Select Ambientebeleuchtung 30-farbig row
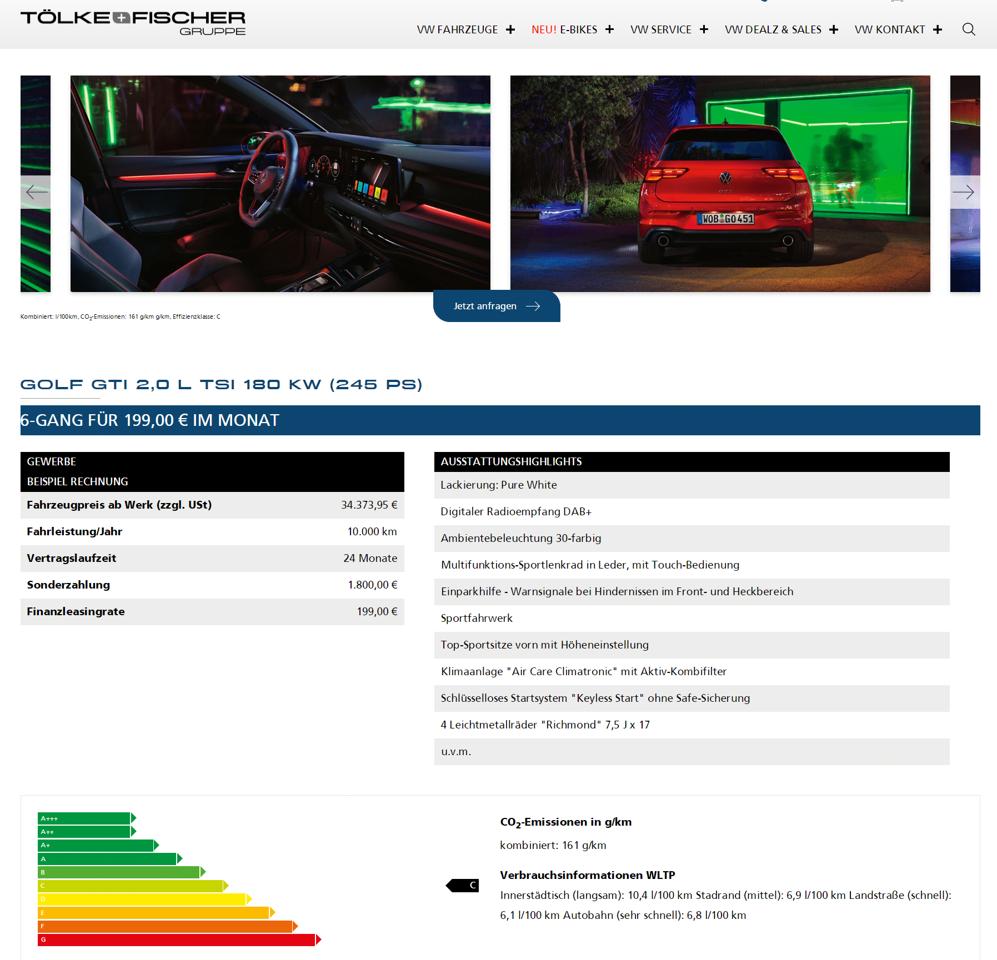Viewport: 997px width, 960px height. coord(692,539)
